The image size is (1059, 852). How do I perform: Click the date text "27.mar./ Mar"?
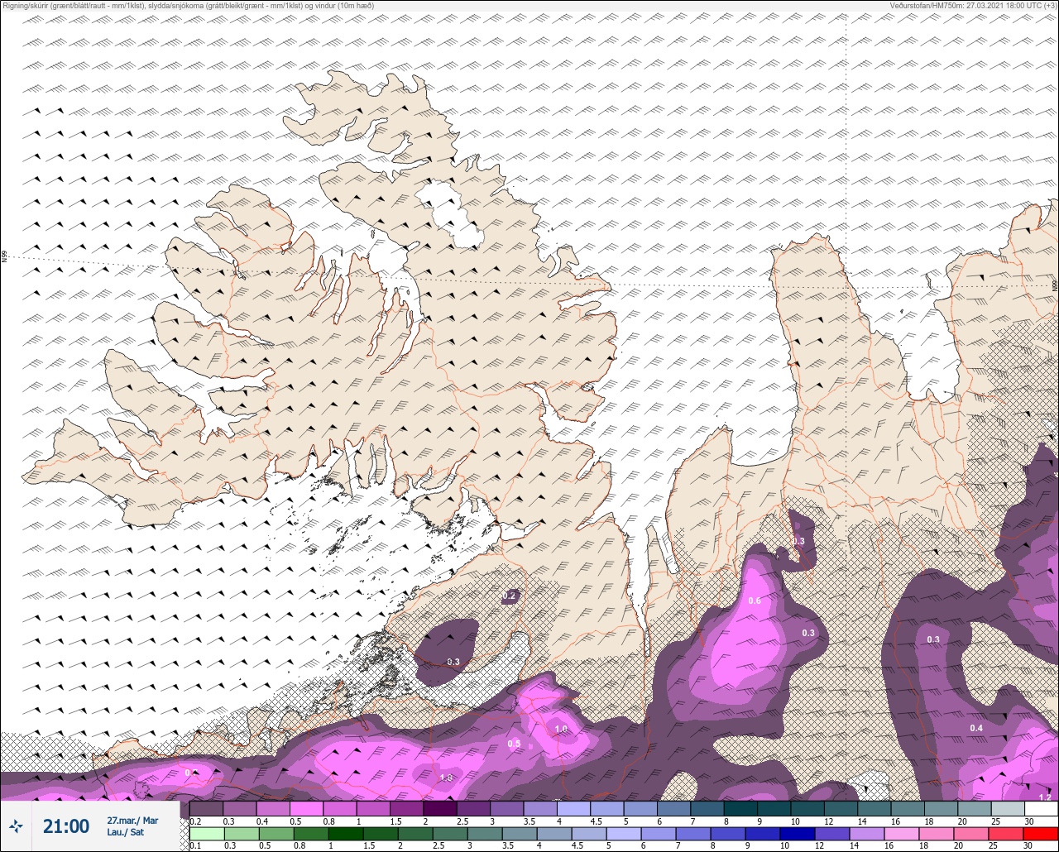(132, 820)
